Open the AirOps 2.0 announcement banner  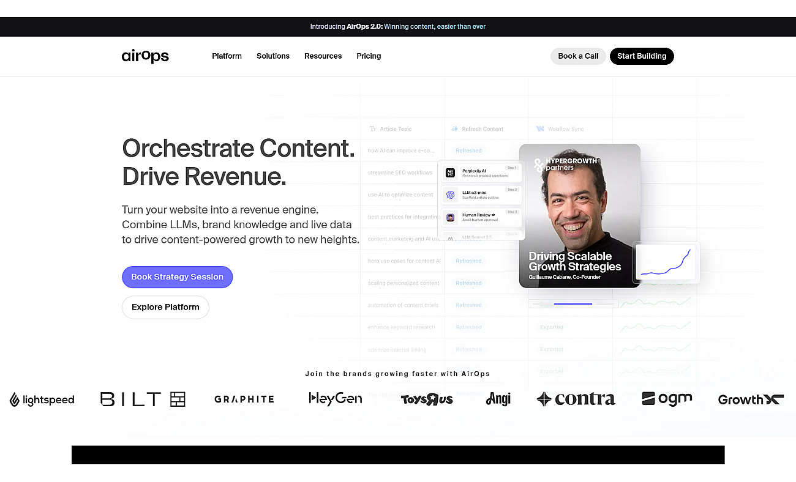click(x=398, y=27)
